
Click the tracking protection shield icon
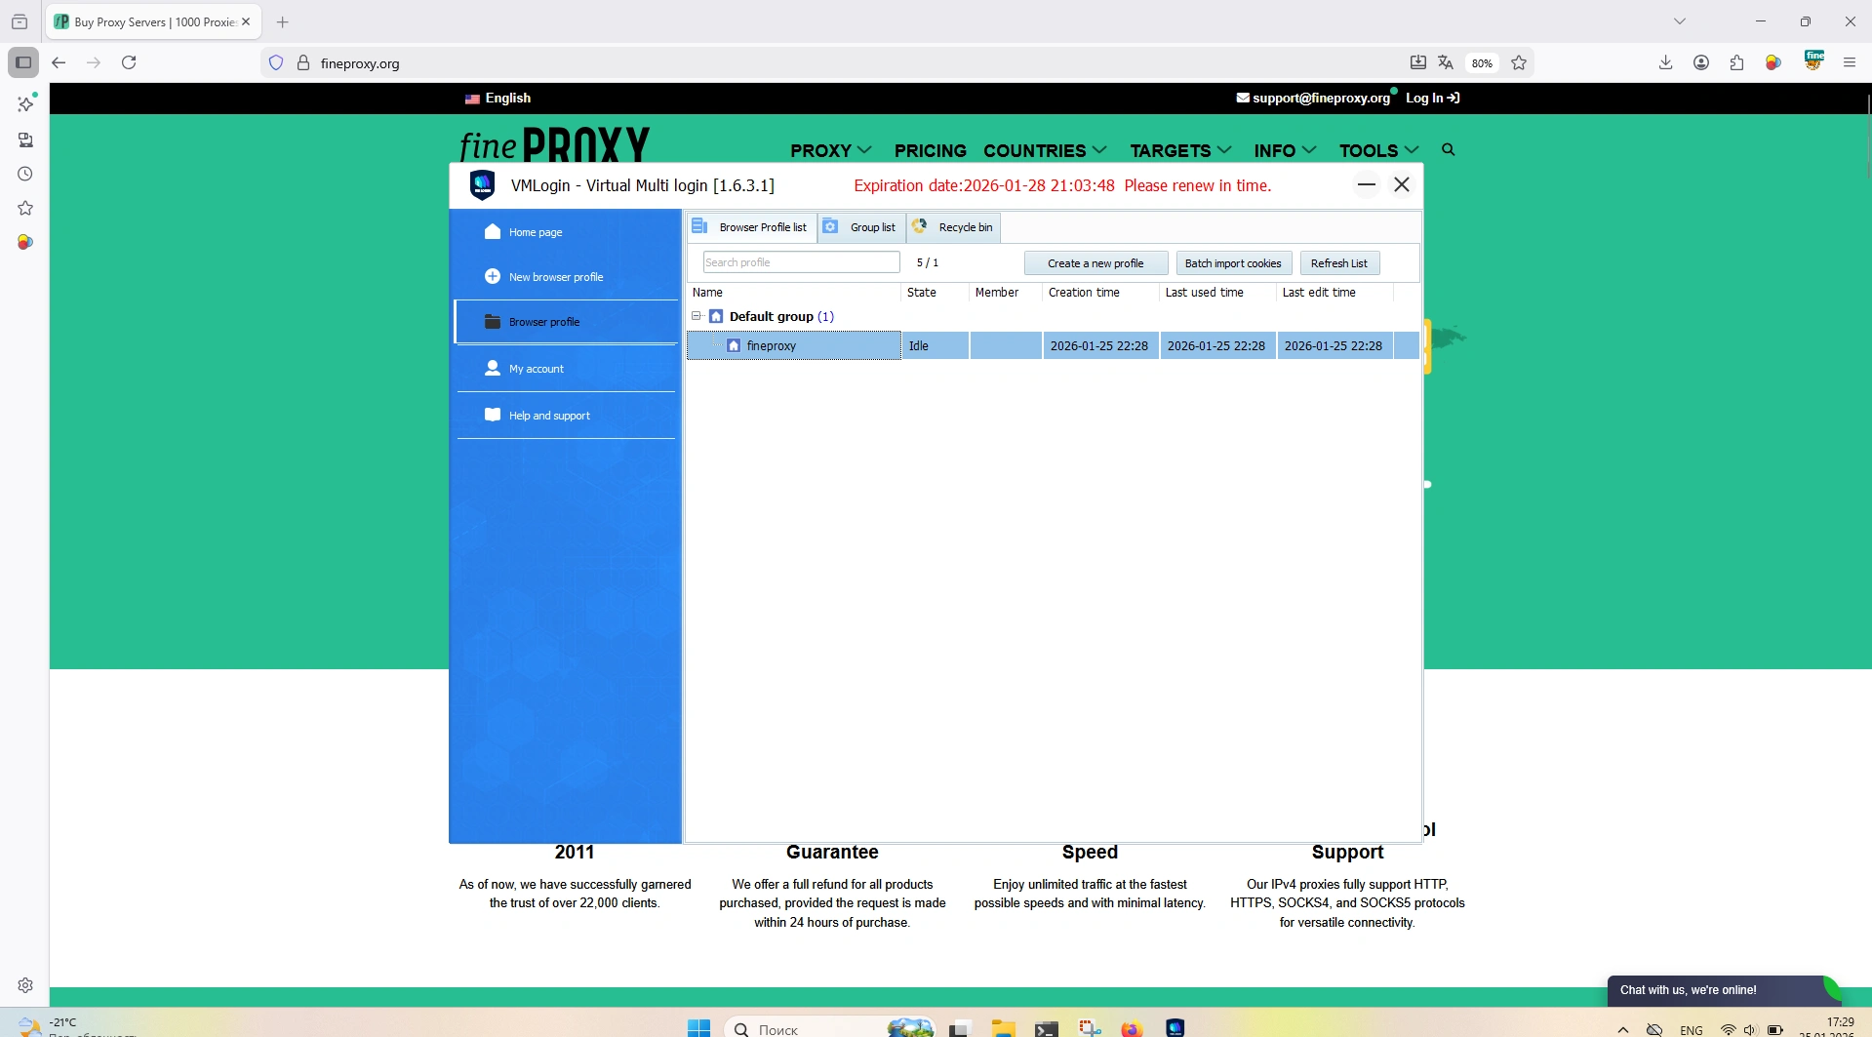[276, 62]
